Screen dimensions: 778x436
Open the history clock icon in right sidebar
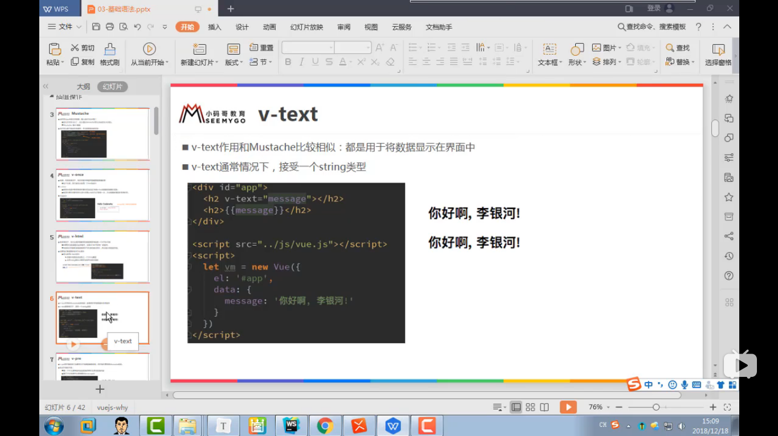[x=728, y=256]
